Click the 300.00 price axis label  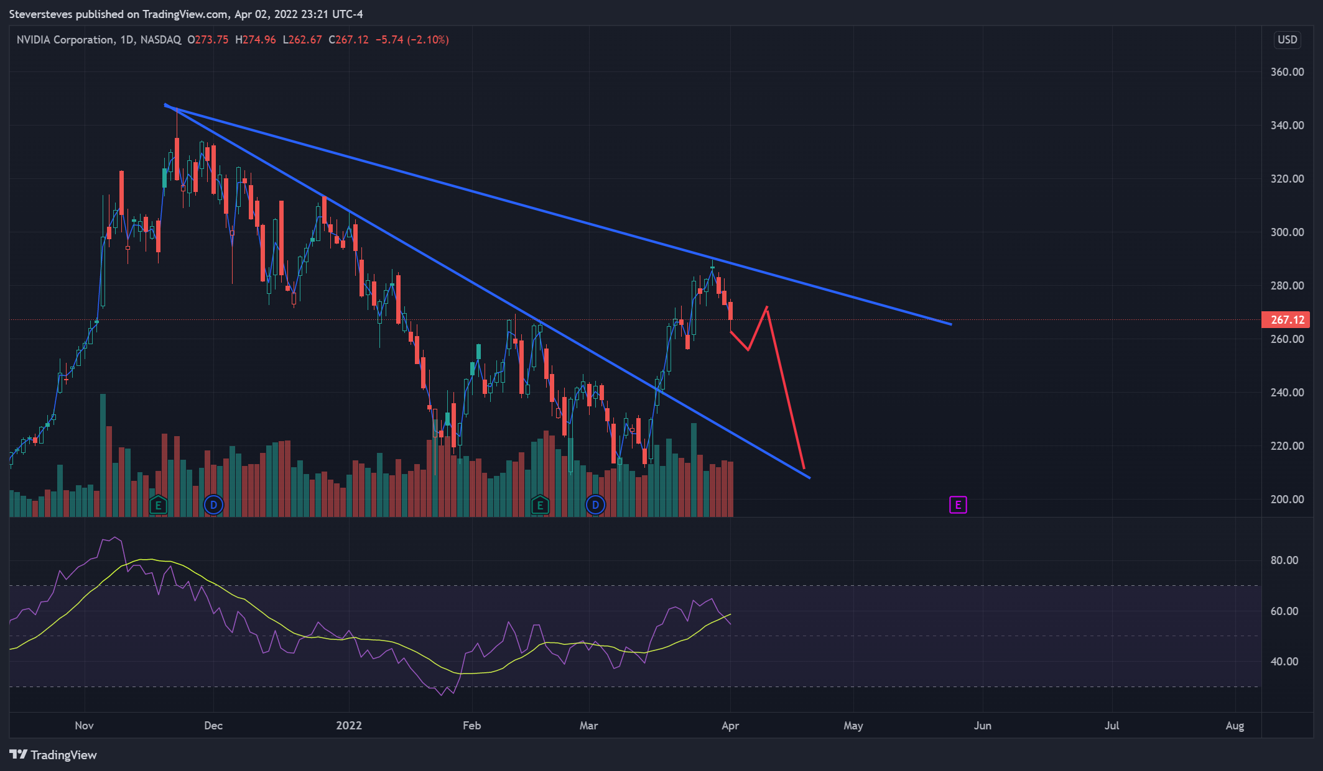(x=1287, y=232)
